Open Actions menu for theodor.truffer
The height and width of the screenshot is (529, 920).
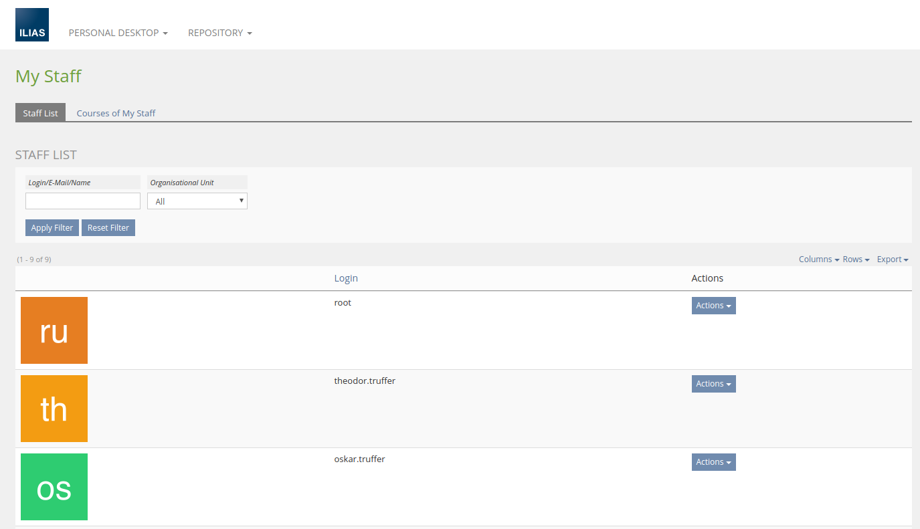(x=713, y=384)
